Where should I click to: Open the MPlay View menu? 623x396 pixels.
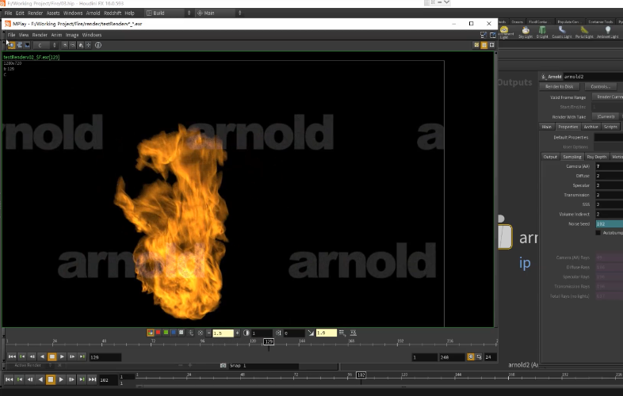pyautogui.click(x=24, y=35)
